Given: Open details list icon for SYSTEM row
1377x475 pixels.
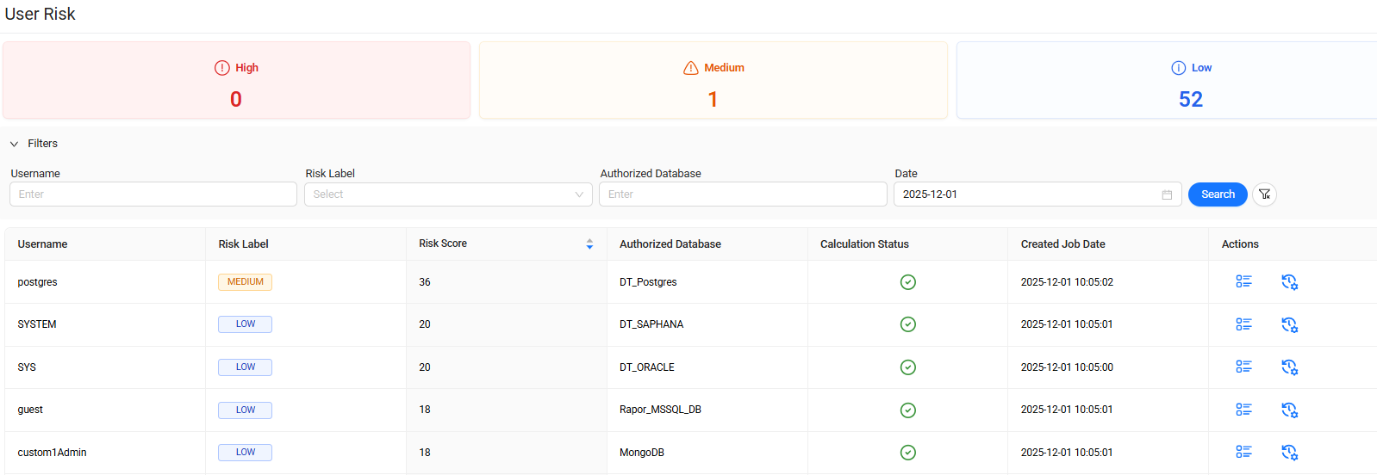Looking at the screenshot, I should click(1243, 324).
